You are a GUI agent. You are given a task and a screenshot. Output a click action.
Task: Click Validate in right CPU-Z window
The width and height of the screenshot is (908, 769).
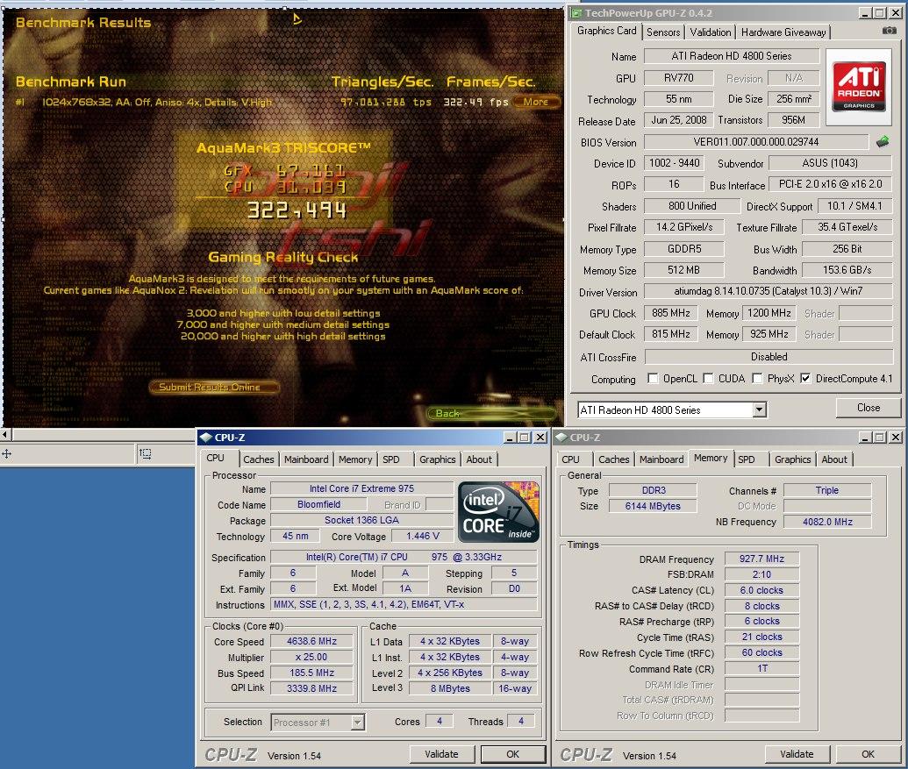click(797, 755)
